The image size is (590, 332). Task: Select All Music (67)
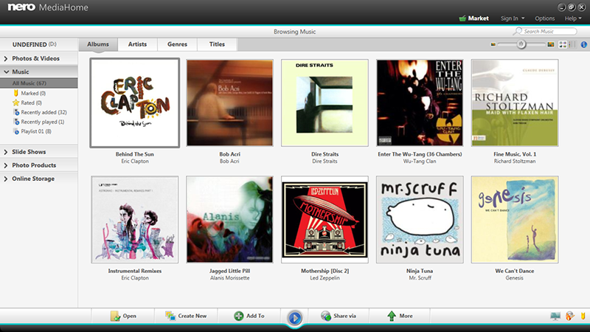pos(39,83)
